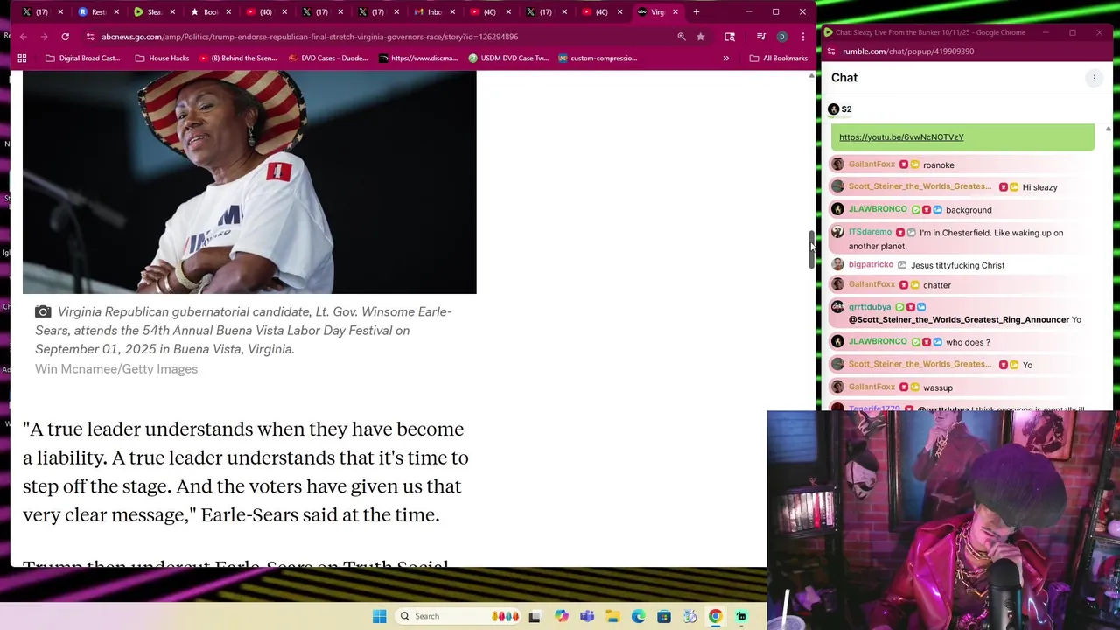Open the apps grid in bookmarks bar

[x=22, y=59]
